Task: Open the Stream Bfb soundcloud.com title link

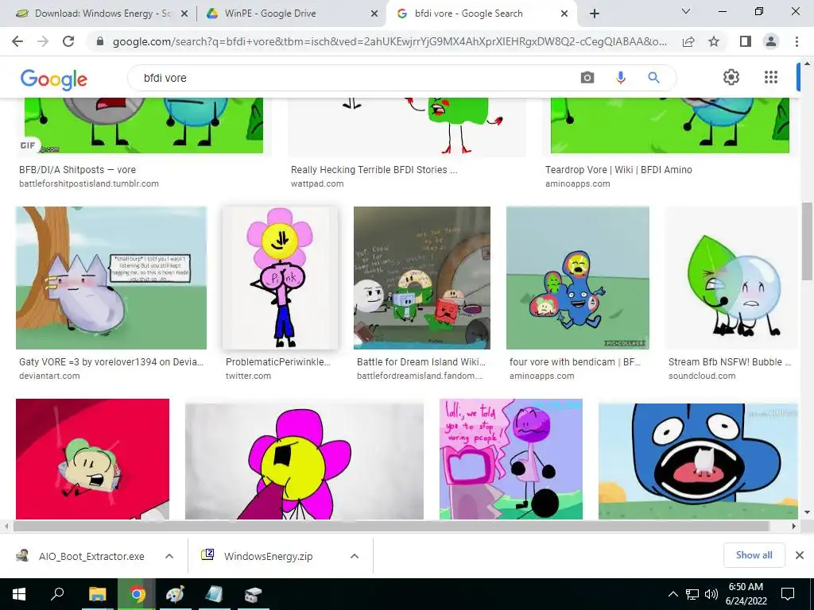Action: pyautogui.click(x=730, y=362)
